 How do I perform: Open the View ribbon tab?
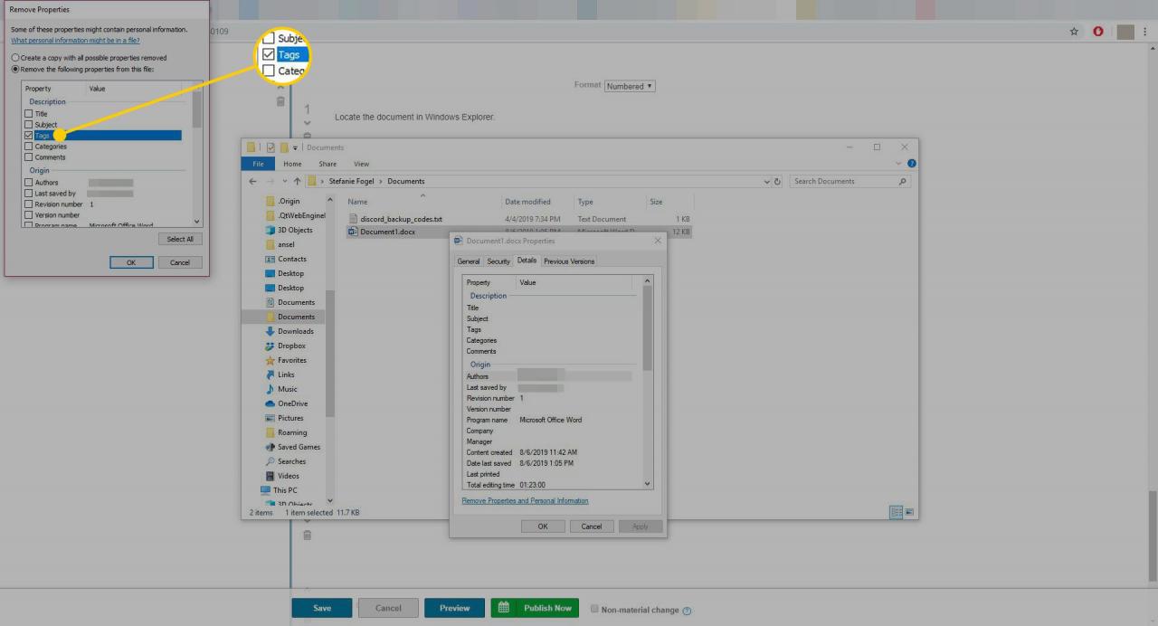pyautogui.click(x=361, y=164)
